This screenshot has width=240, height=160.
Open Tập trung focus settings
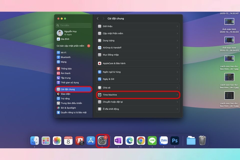(74, 78)
